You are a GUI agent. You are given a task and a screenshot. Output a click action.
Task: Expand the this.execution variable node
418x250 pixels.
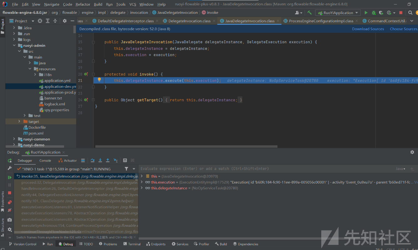click(x=142, y=182)
